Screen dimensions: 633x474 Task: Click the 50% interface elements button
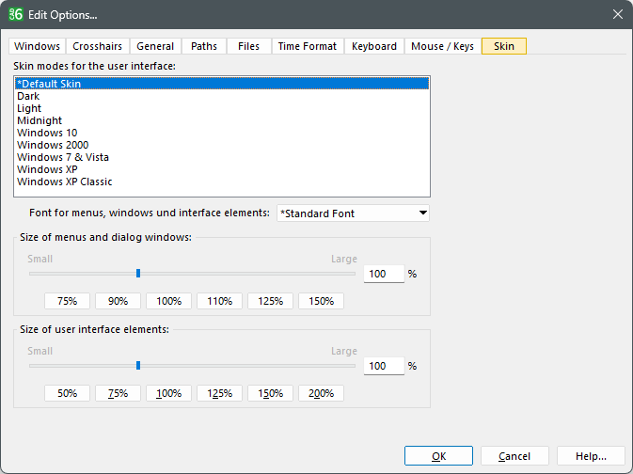click(67, 393)
